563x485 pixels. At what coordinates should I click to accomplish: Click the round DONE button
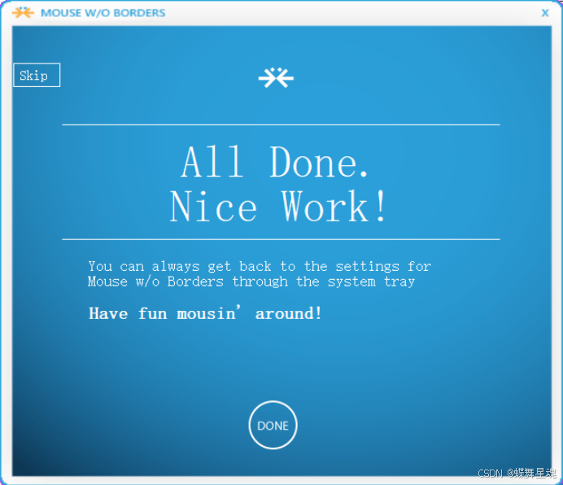coord(273,425)
